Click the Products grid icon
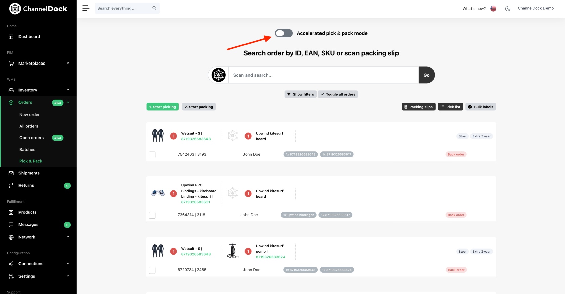 11,212
